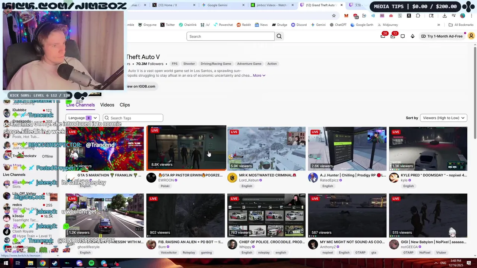The width and height of the screenshot is (477, 268).
Task: Click the X extension icon in toolbar
Action: 409,16
